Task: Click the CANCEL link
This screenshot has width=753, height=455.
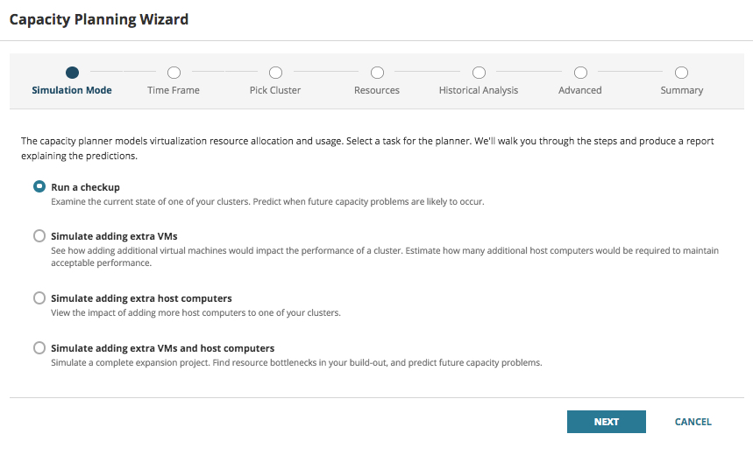Action: click(693, 422)
